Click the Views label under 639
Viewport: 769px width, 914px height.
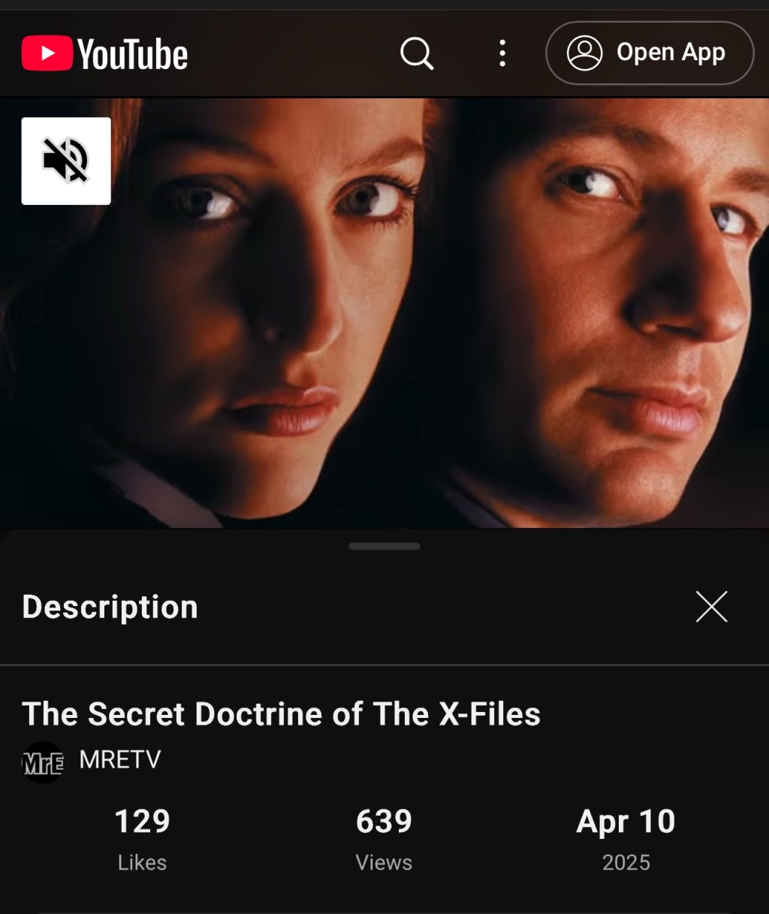pos(384,862)
